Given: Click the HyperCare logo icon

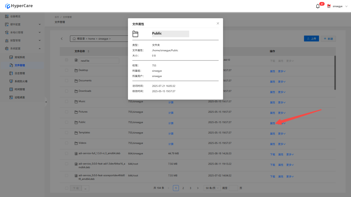Looking at the screenshot, I should coord(8,6).
